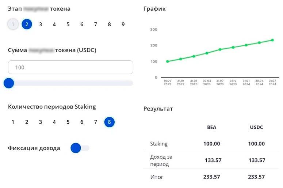The width and height of the screenshot is (283, 188).
Task: Choose 6 Staking periods
Action: (x=82, y=122)
